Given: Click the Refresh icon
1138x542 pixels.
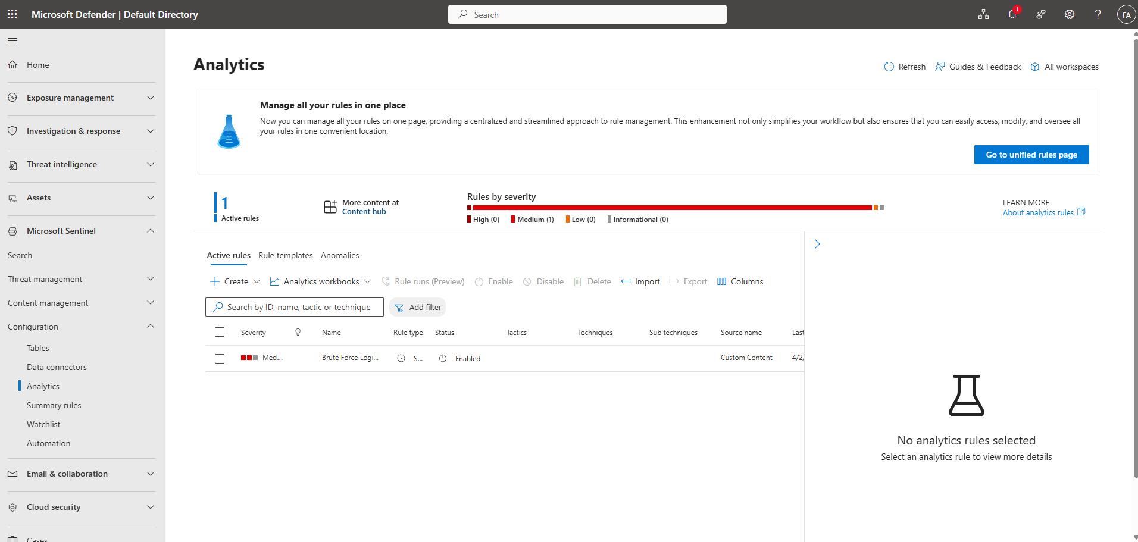Looking at the screenshot, I should click(x=889, y=67).
